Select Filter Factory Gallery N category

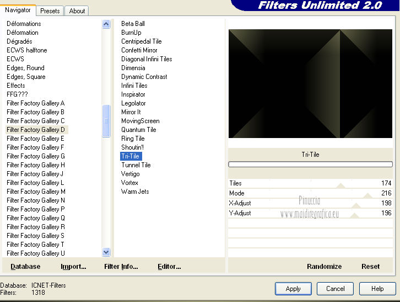(36, 200)
